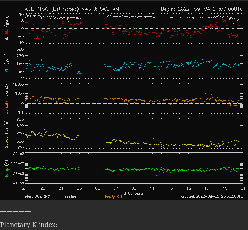Click the '07' hour tick label
Image resolution: width=248 pixels, height=230 pixels.
(x=115, y=188)
